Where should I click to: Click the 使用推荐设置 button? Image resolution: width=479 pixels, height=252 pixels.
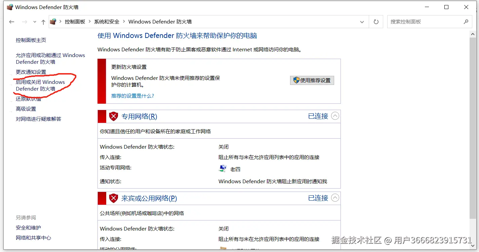pos(312,80)
